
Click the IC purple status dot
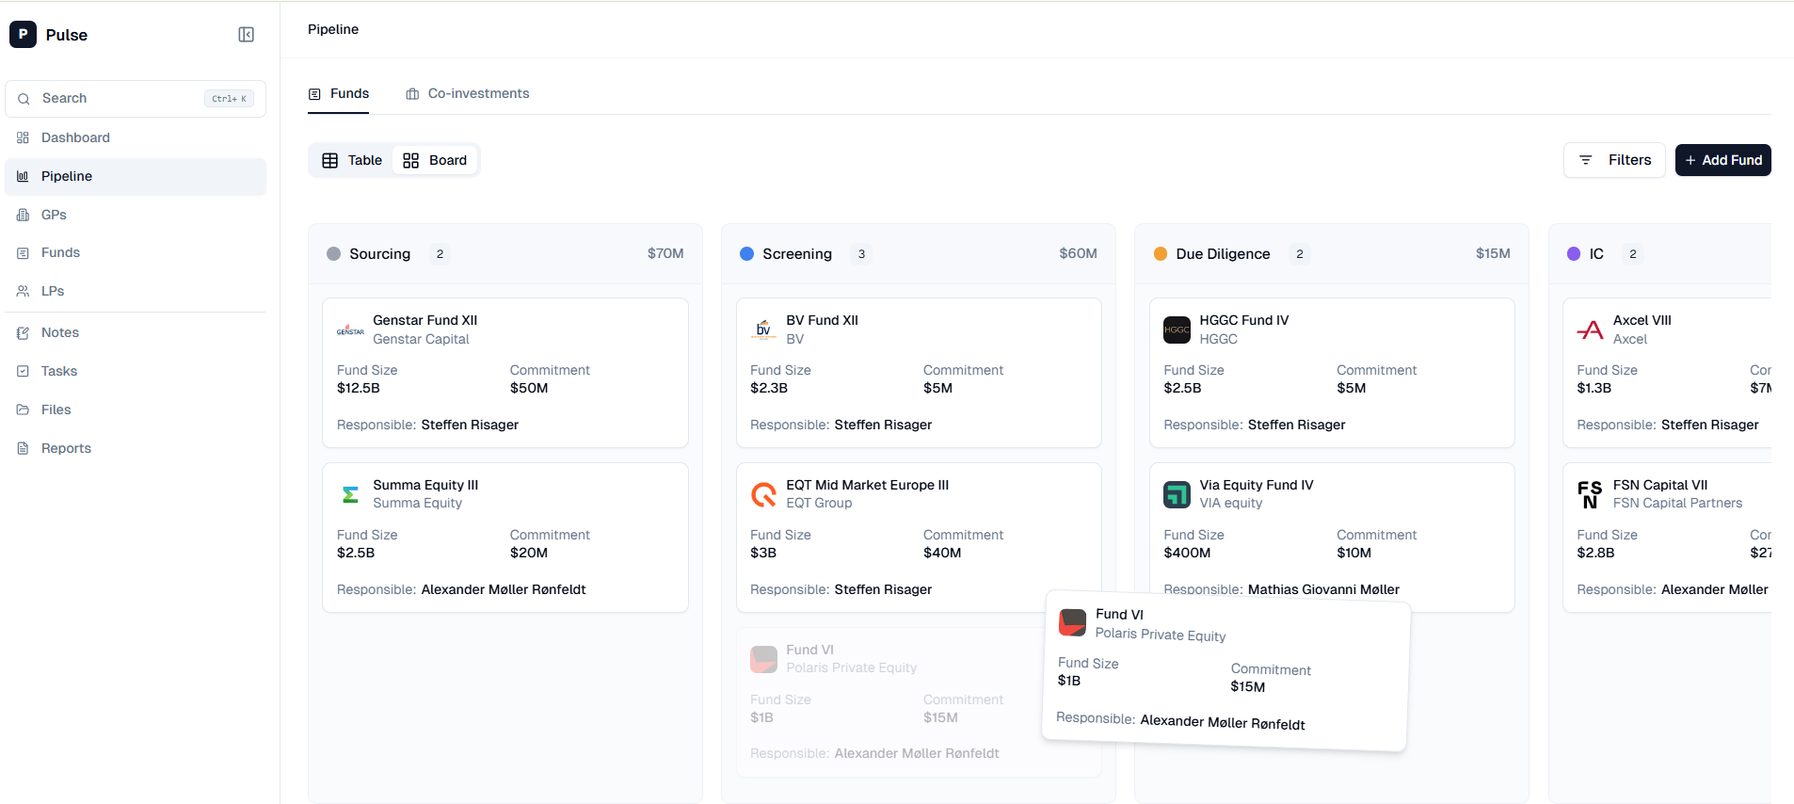point(1574,254)
